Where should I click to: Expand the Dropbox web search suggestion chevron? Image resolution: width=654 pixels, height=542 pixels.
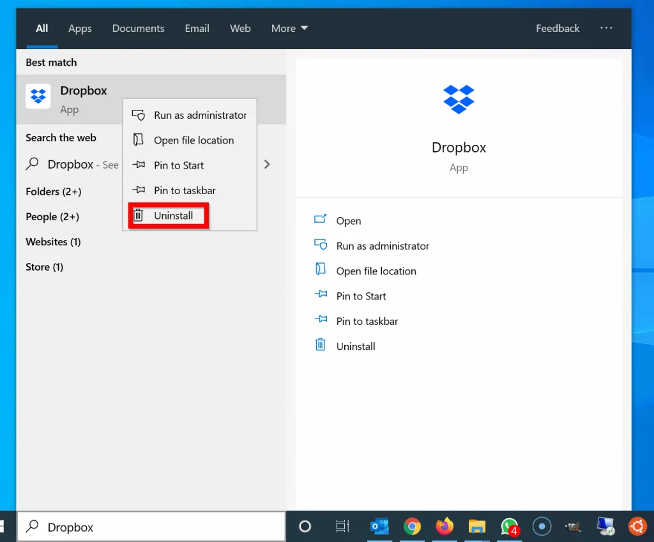[267, 164]
